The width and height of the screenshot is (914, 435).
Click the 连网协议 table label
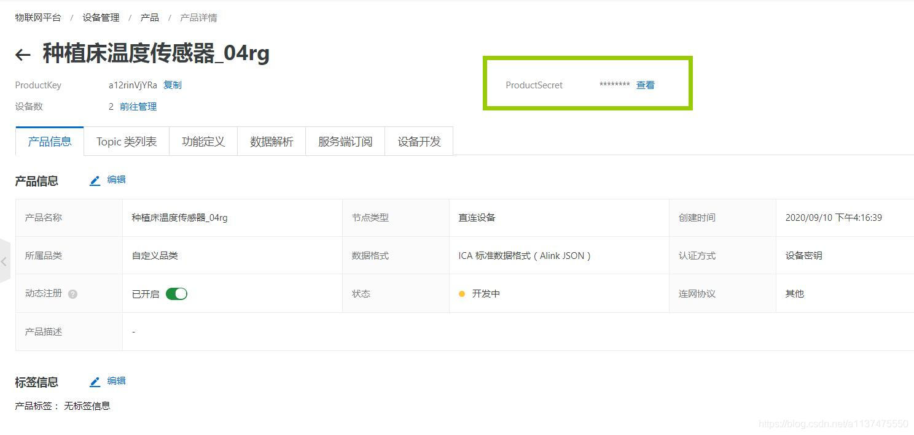[x=697, y=294]
